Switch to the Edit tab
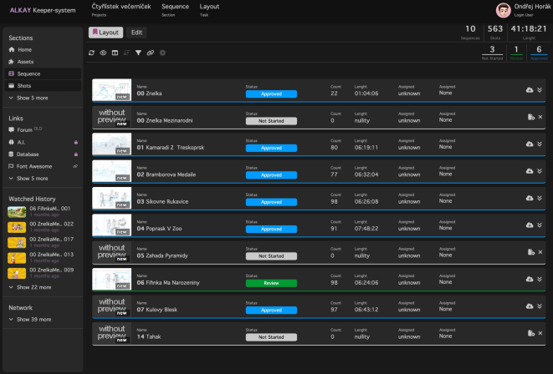This screenshot has height=374, width=553. pos(136,33)
